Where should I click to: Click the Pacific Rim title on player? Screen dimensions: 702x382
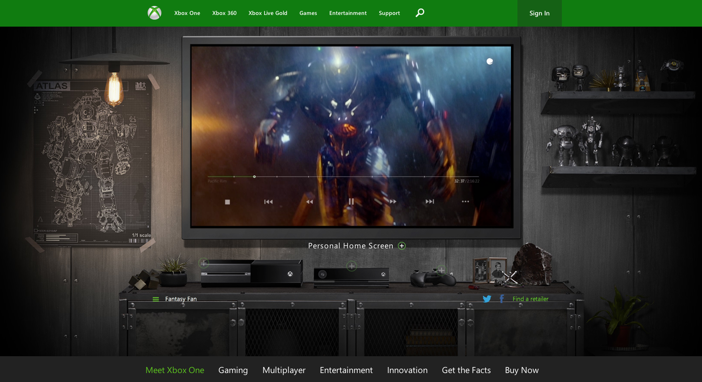(x=217, y=181)
